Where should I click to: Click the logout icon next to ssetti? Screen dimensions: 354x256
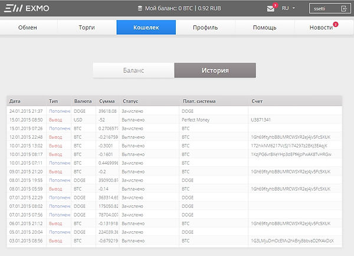(x=343, y=9)
